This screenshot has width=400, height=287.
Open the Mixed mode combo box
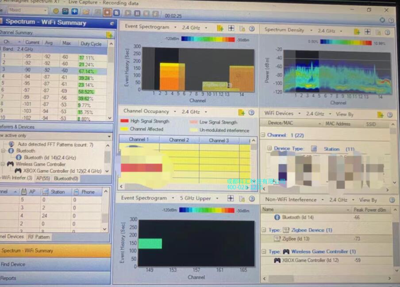[x=27, y=10]
